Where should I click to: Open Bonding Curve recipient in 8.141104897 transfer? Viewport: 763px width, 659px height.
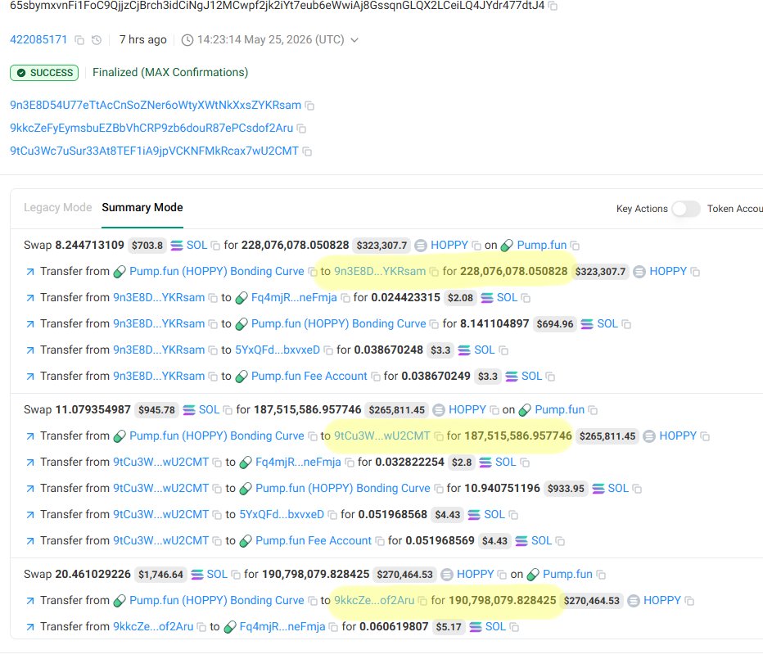(338, 323)
